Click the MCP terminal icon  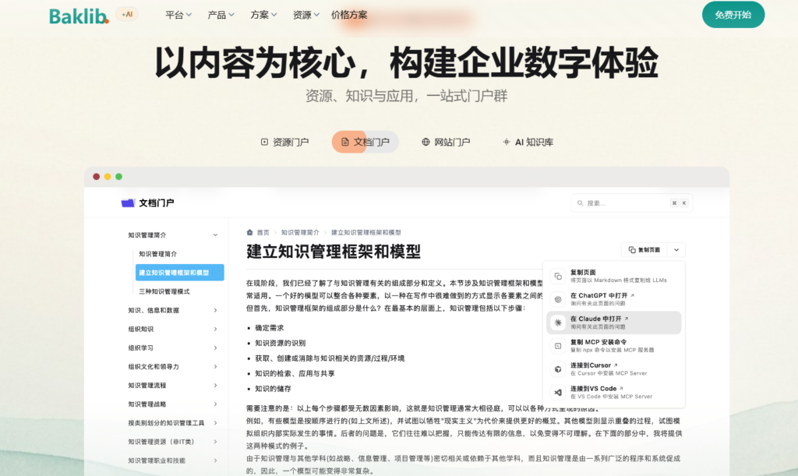click(x=558, y=346)
